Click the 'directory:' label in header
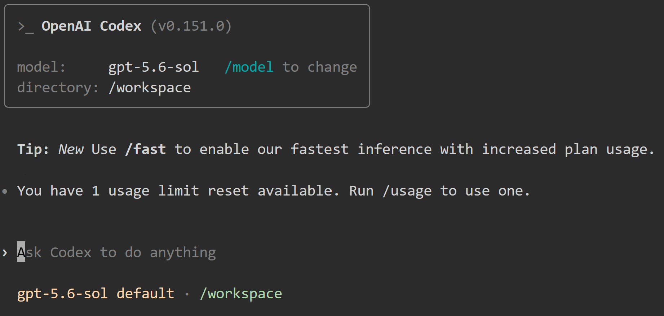This screenshot has width=664, height=316. 58,88
